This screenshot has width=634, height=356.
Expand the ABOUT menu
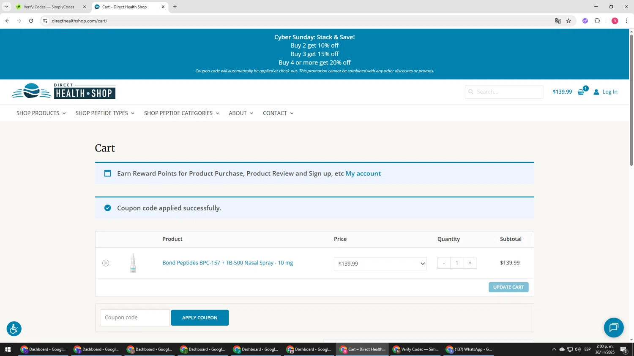[x=241, y=113]
